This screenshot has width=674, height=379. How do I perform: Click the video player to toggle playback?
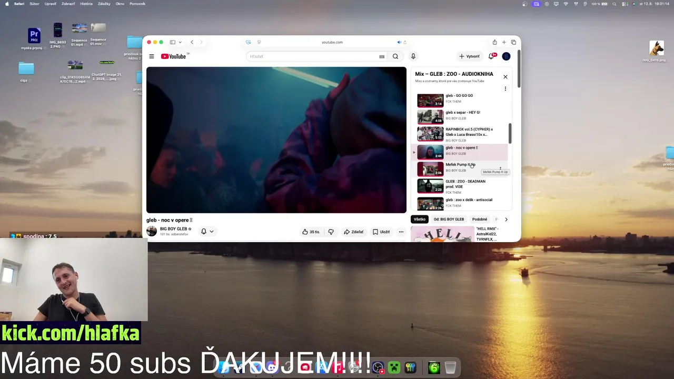276,140
